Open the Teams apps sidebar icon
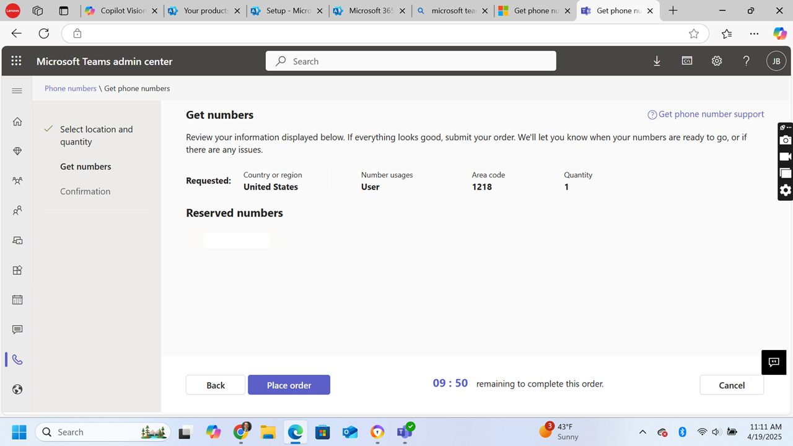The image size is (793, 446). point(17,270)
